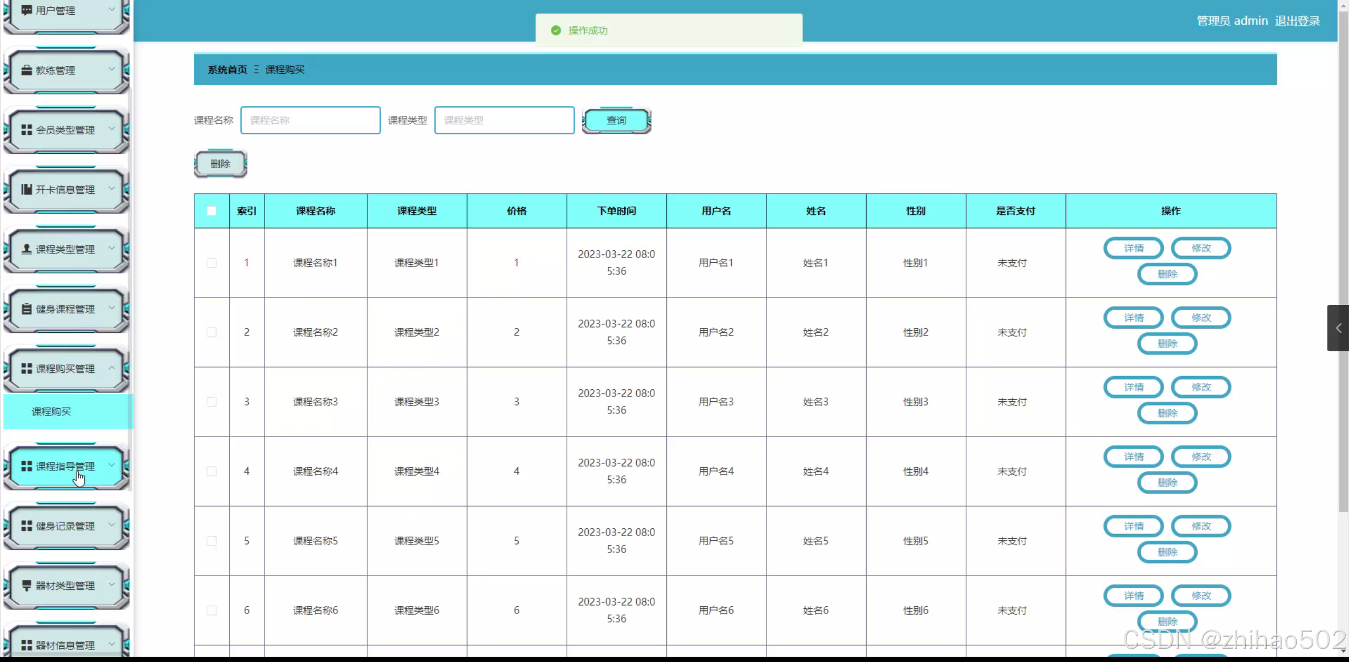Viewport: 1349px width, 662px height.
Task: Check the checkbox for row 1
Action: click(211, 262)
